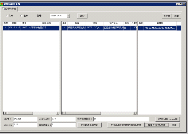Click the 生产企业 column header

(114, 23)
